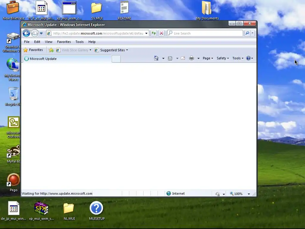
Task: Expand the Web Slice Gallery dropdown arrow
Action: click(90, 50)
